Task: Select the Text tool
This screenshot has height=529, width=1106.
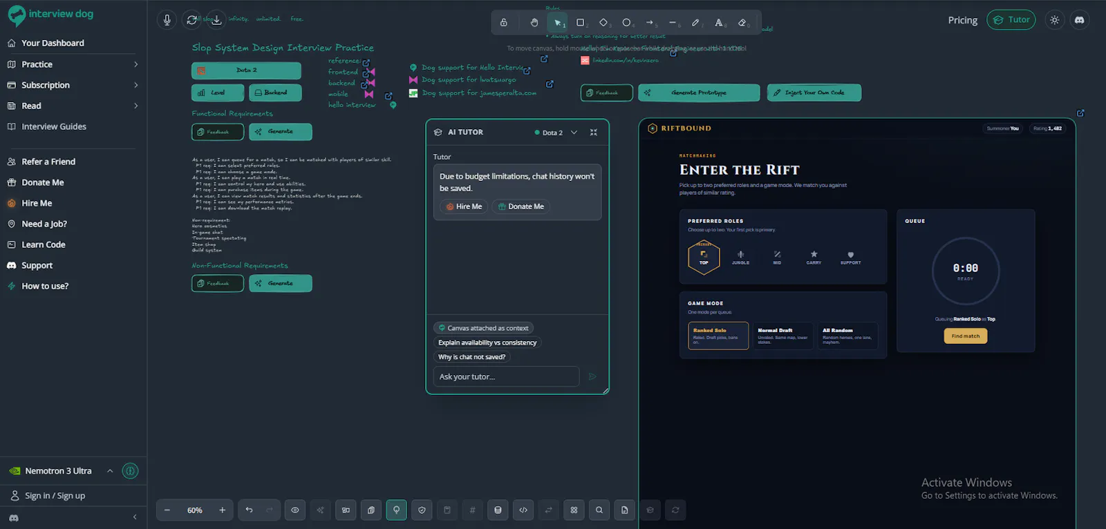Action: (719, 23)
